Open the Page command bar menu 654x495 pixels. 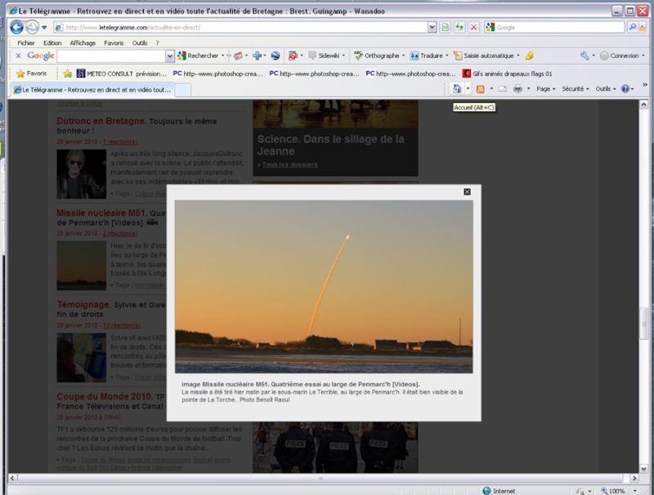[x=545, y=89]
